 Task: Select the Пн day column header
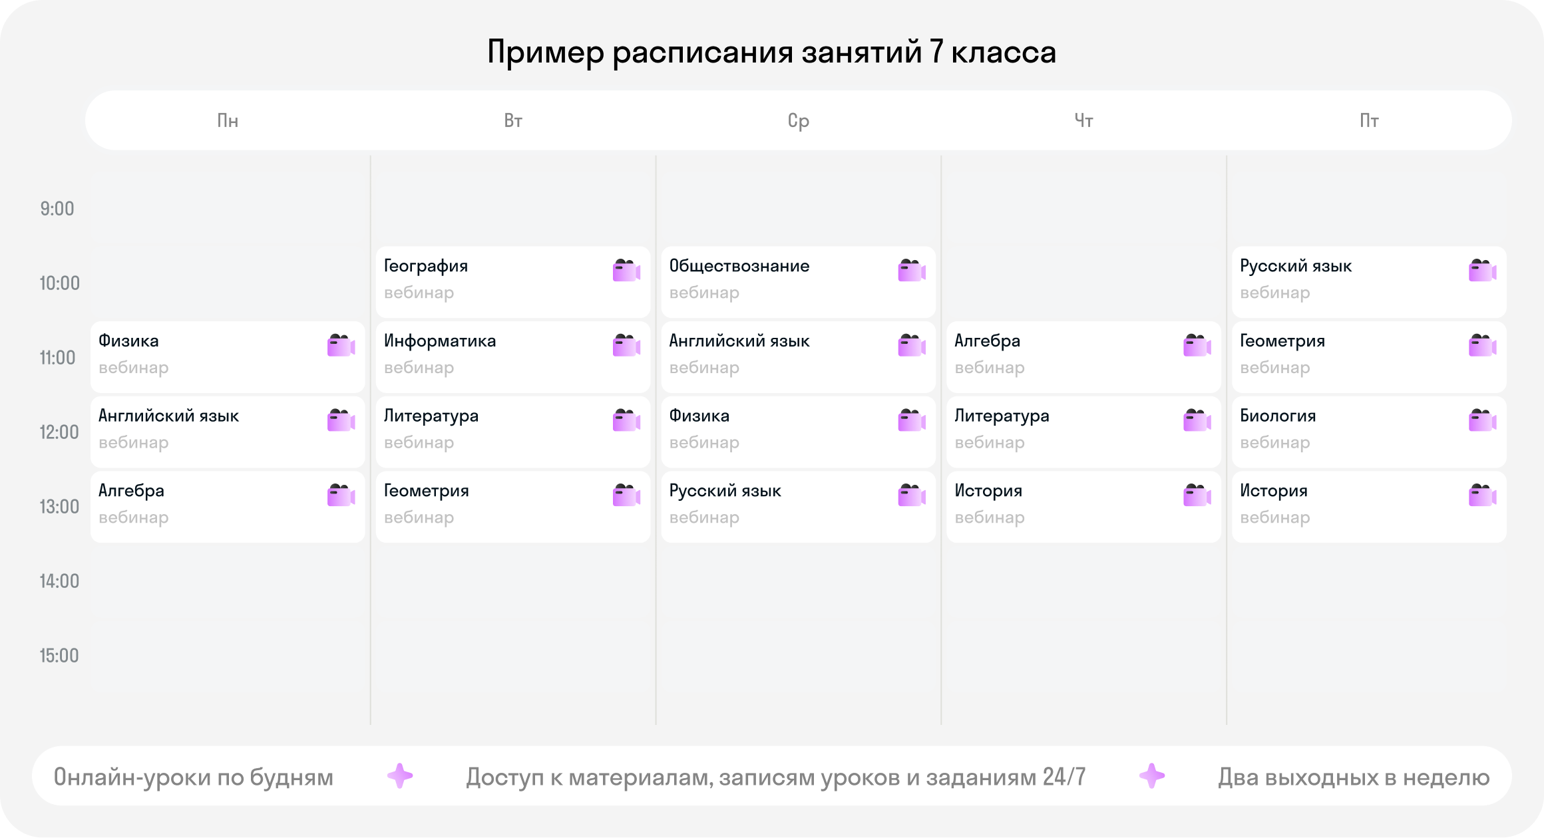pos(228,121)
